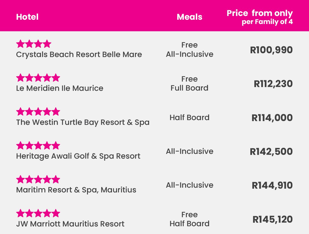Click the Maritim Resort star rating
The width and height of the screenshot is (309, 234).
tap(38, 179)
